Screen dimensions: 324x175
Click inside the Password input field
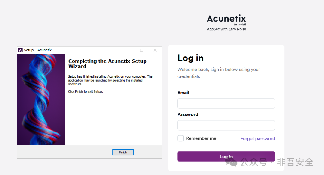pyautogui.click(x=226, y=125)
